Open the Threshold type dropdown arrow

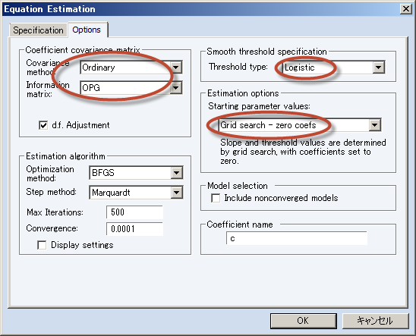click(x=379, y=68)
